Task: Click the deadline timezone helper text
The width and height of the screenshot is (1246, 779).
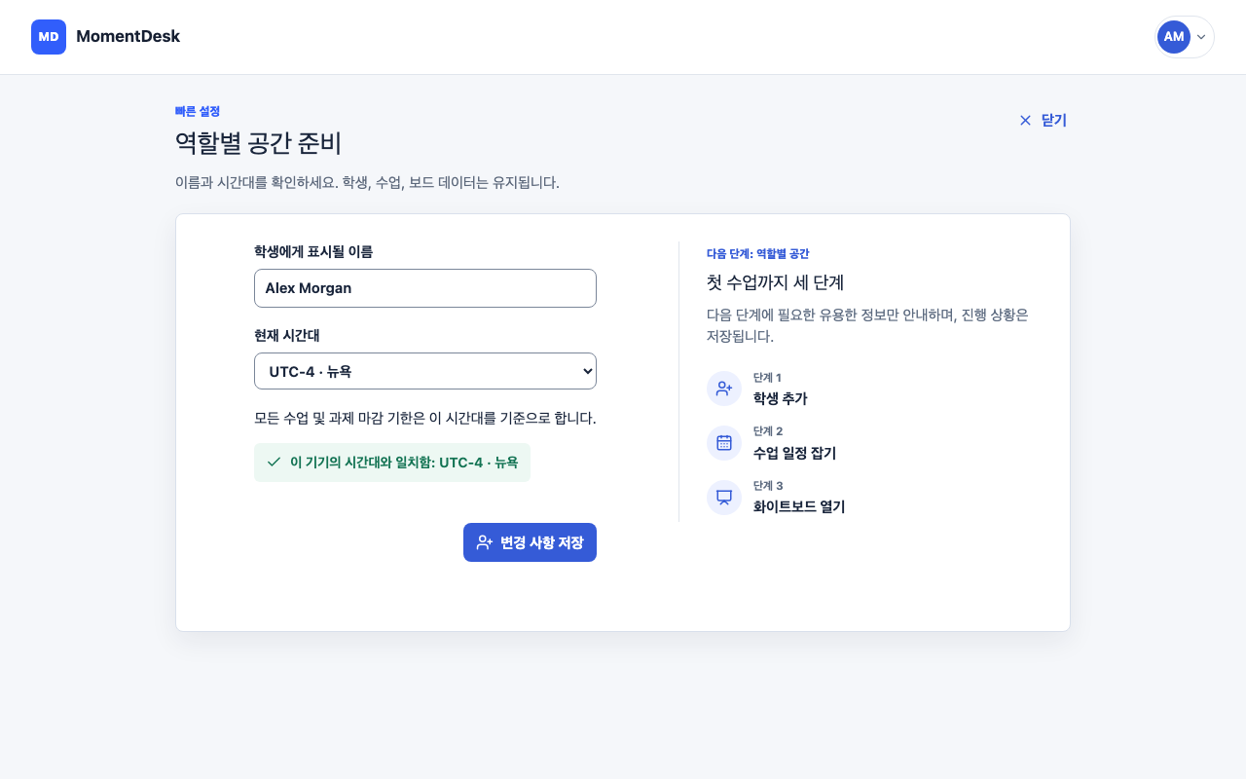Action: point(425,419)
